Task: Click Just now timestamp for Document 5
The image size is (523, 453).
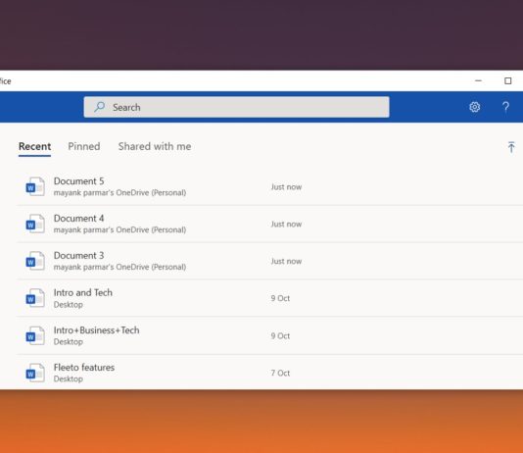Action: point(286,187)
